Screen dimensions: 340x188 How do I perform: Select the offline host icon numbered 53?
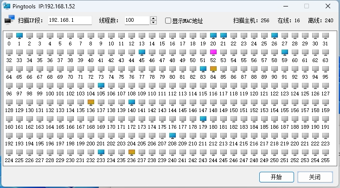pyautogui.click(x=223, y=52)
